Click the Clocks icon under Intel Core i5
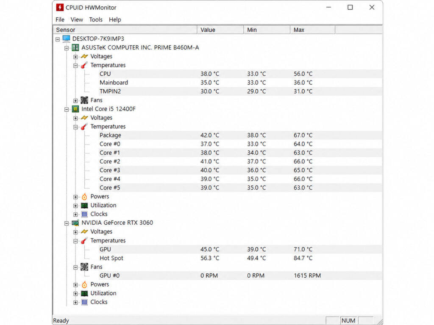The height and width of the screenshot is (325, 434). 84,214
